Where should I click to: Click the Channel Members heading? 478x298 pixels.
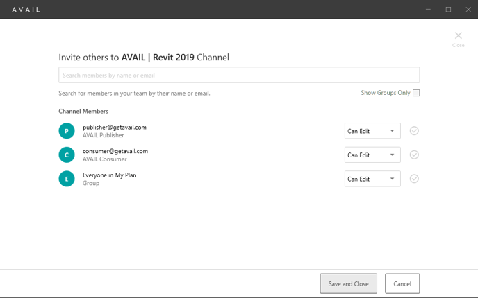pos(83,112)
